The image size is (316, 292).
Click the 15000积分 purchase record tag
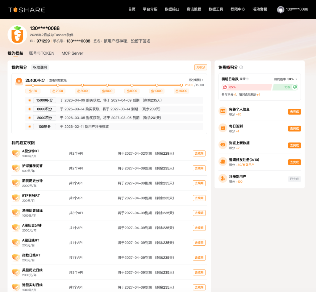44,100
